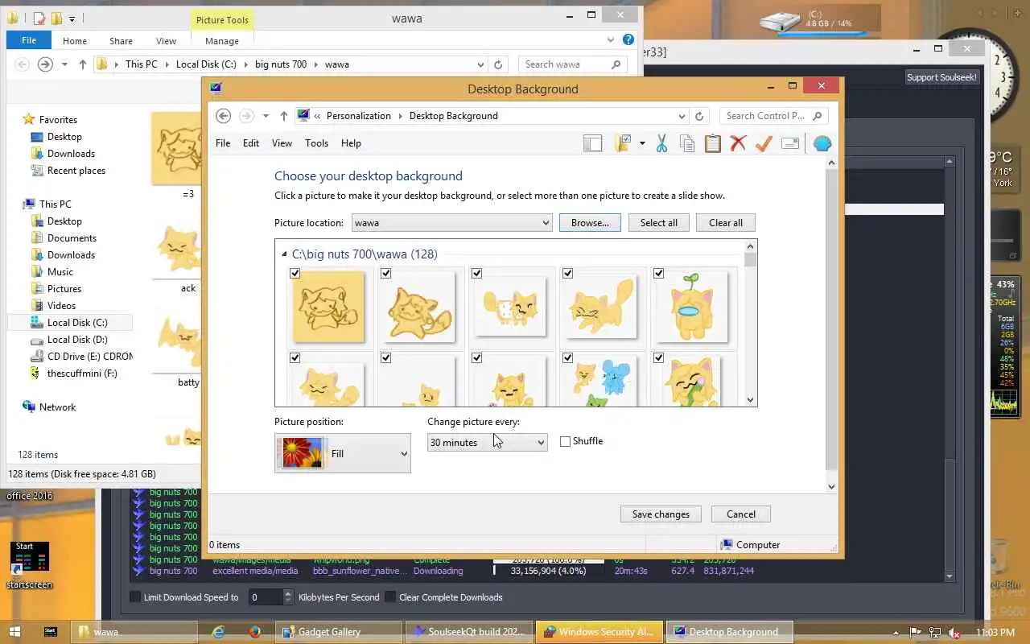Open the View menu in Desktop Background

coord(282,143)
